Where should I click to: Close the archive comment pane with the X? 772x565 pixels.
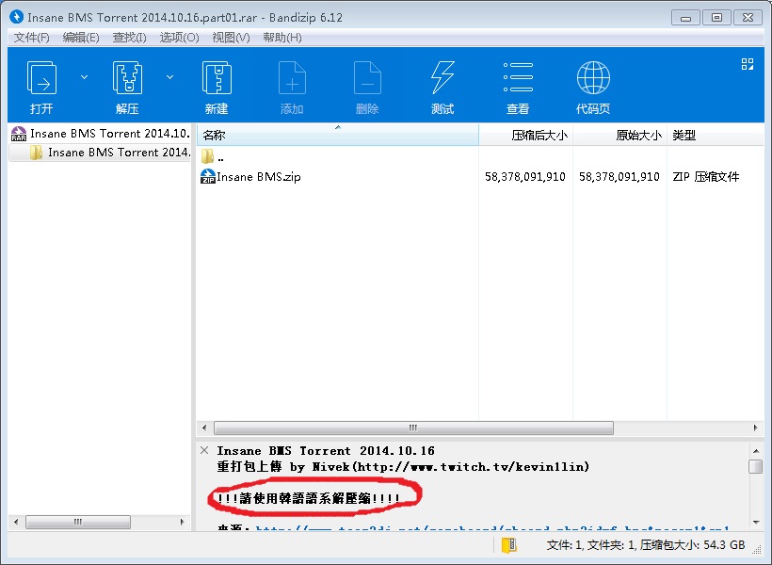(204, 450)
